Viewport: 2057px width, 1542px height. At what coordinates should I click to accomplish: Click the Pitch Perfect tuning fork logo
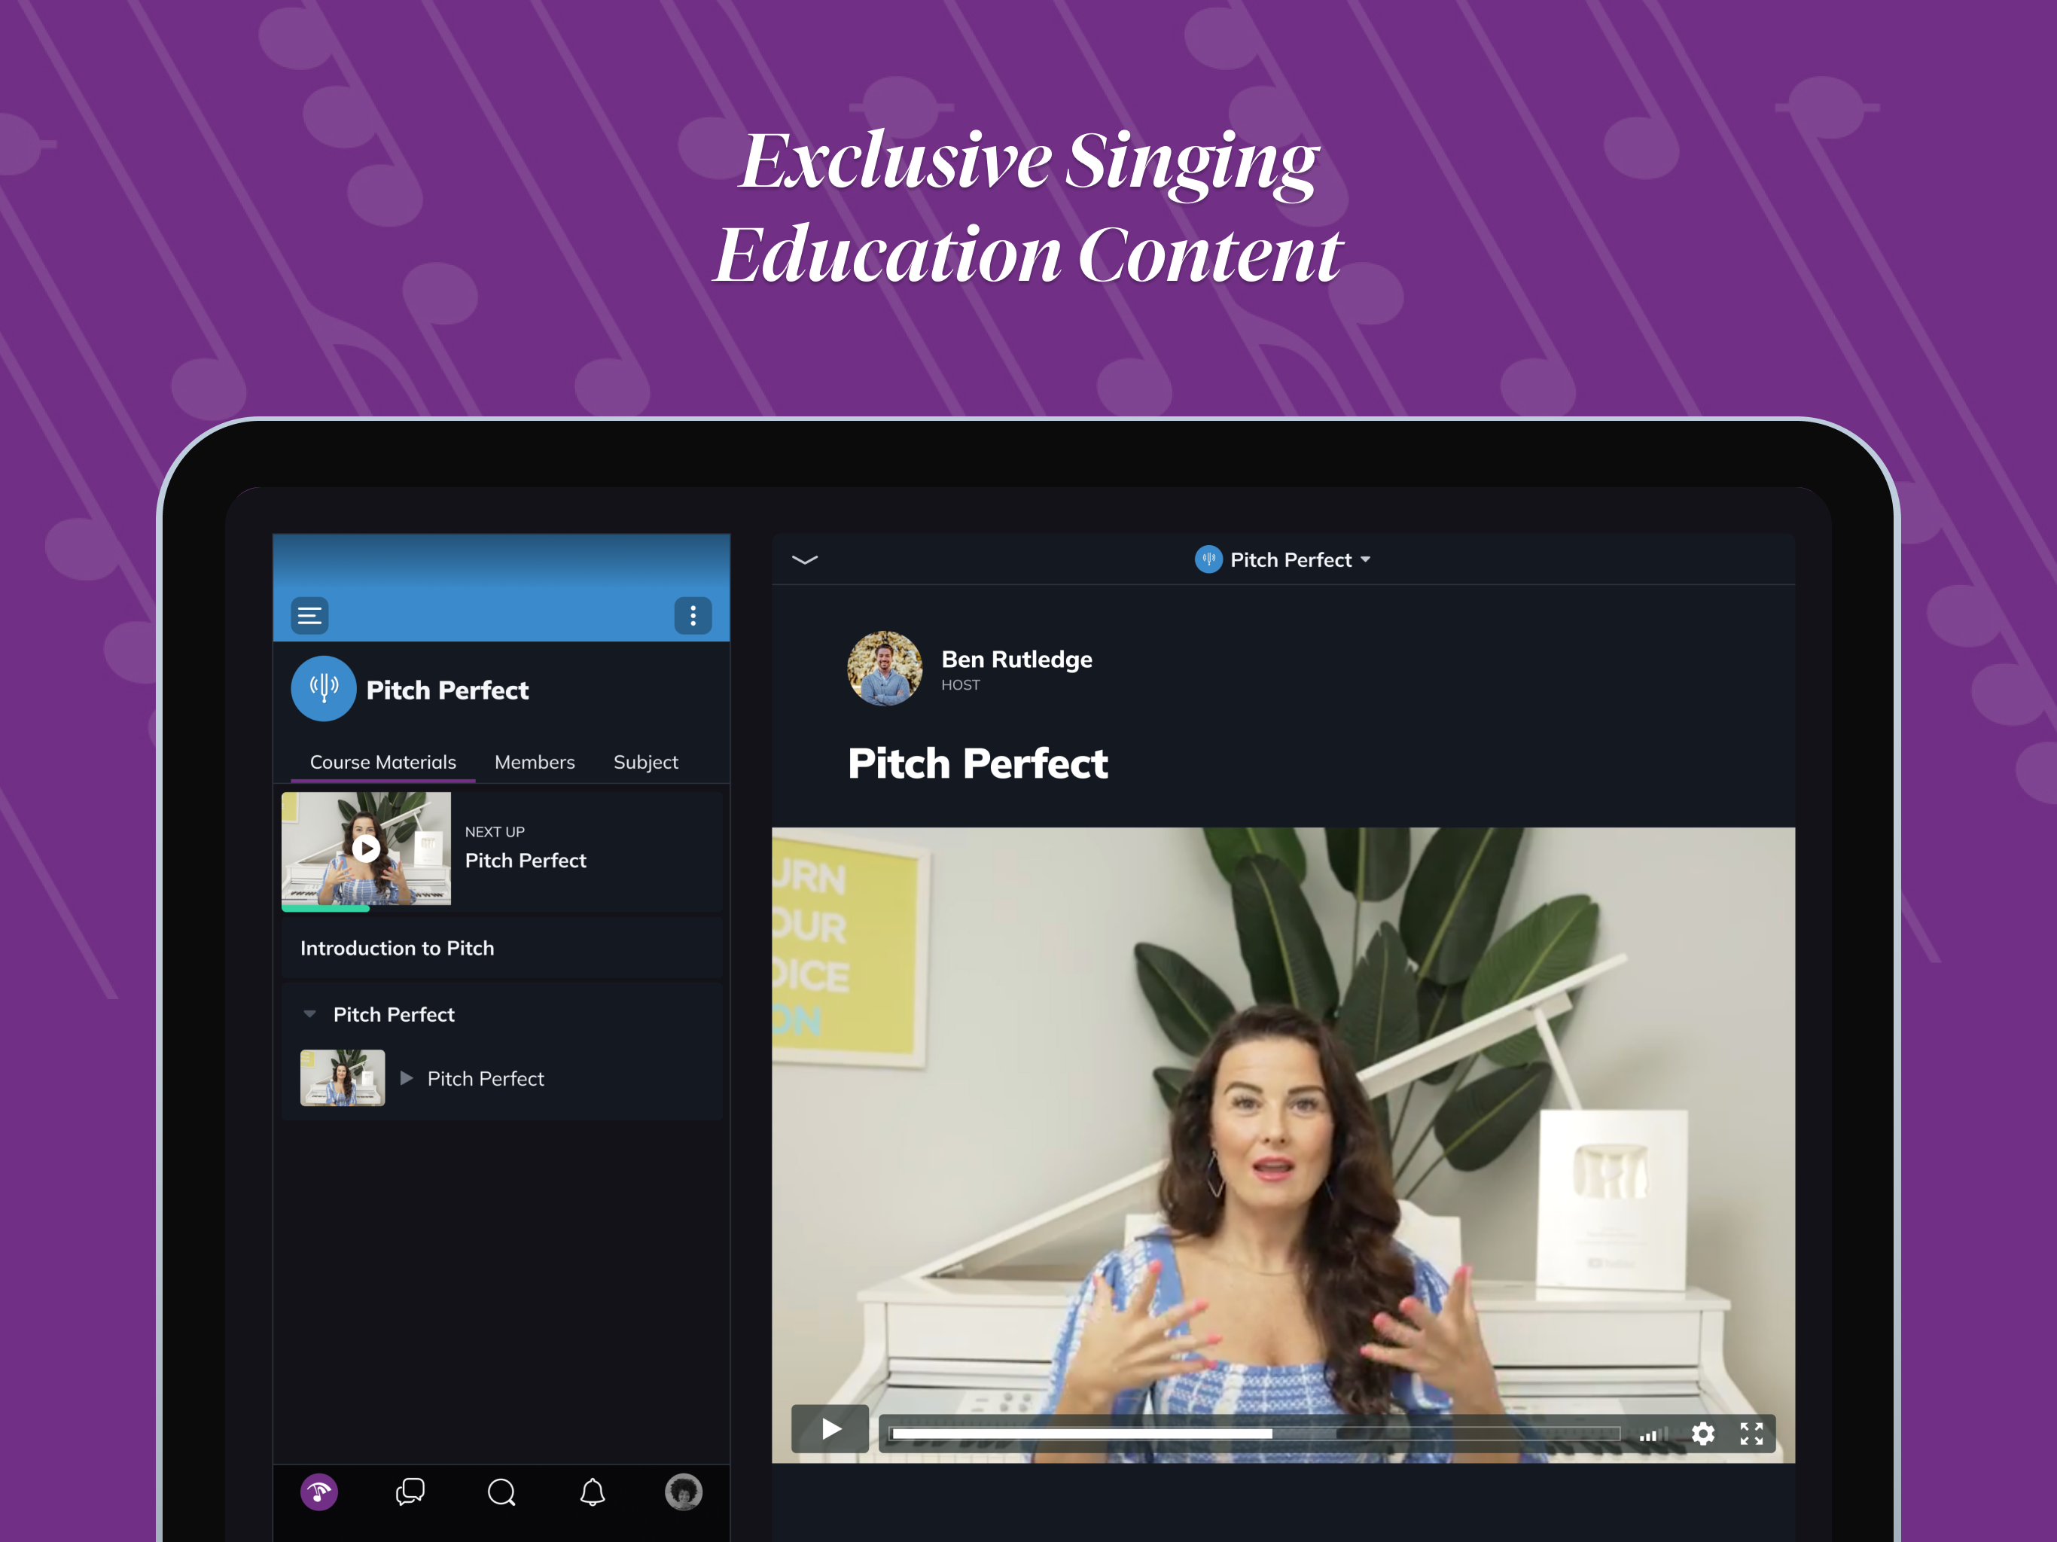(324, 689)
